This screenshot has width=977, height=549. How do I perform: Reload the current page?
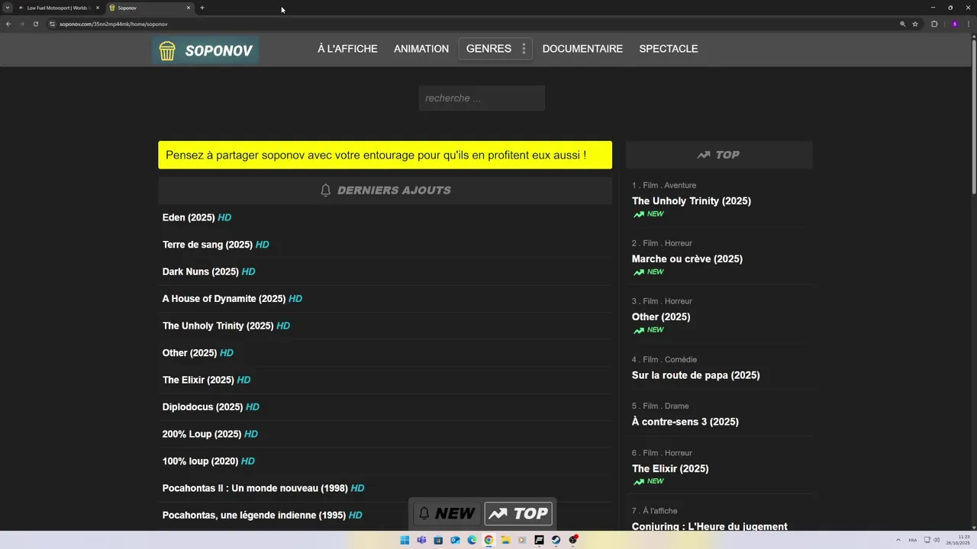click(x=35, y=24)
